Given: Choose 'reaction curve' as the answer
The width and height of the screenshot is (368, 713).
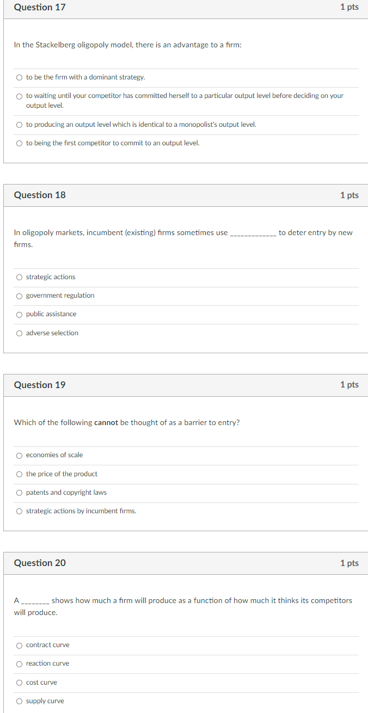Looking at the screenshot, I should [19, 663].
